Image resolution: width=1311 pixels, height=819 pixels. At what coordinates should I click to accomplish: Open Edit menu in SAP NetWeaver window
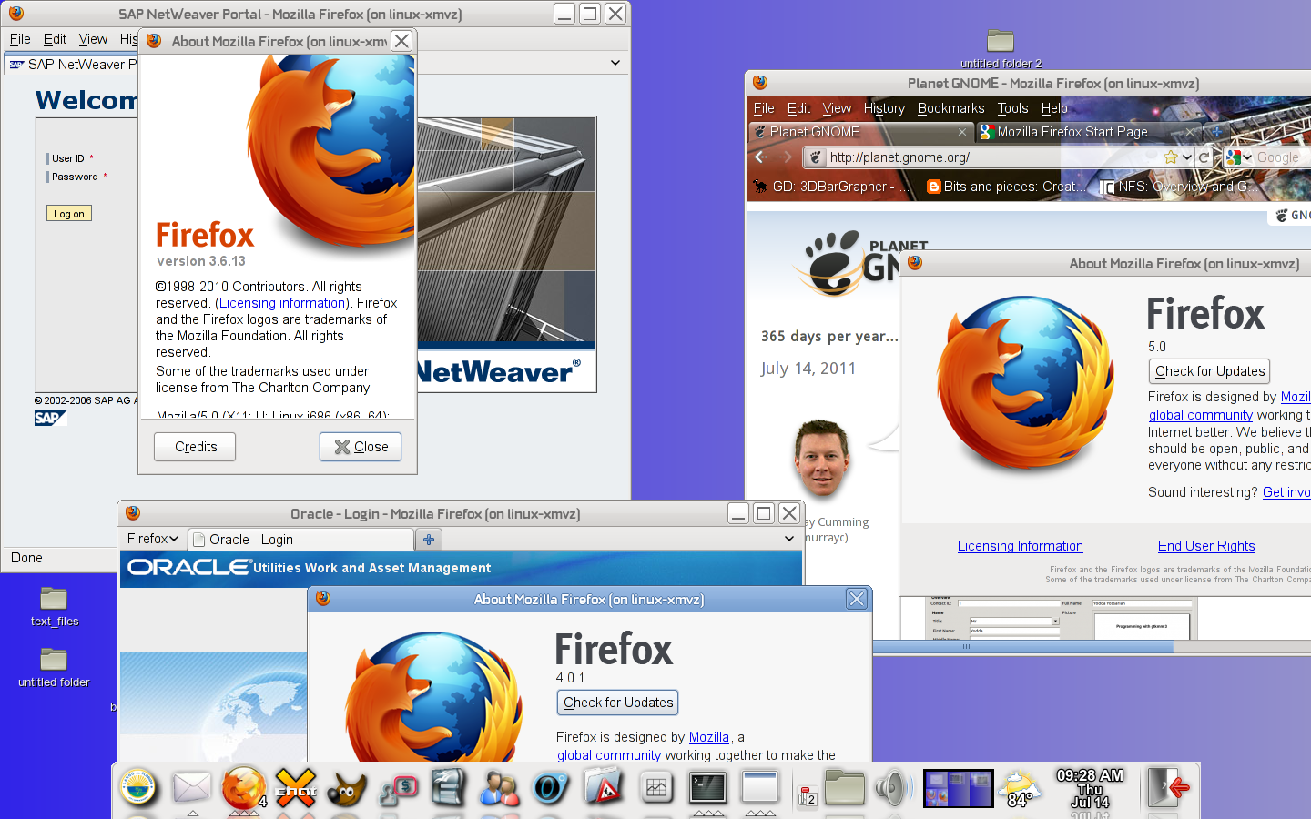(55, 39)
